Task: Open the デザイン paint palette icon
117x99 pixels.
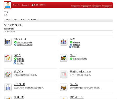Action: tap(8, 74)
